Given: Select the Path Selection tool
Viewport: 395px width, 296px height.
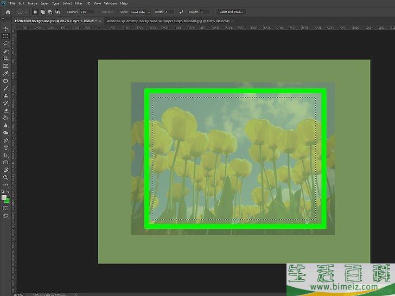Looking at the screenshot, I should [6, 155].
